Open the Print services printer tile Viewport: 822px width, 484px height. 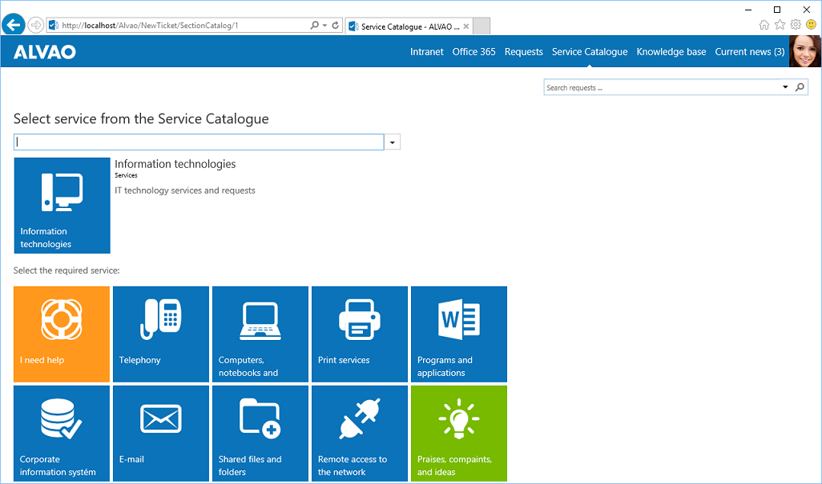click(x=359, y=334)
